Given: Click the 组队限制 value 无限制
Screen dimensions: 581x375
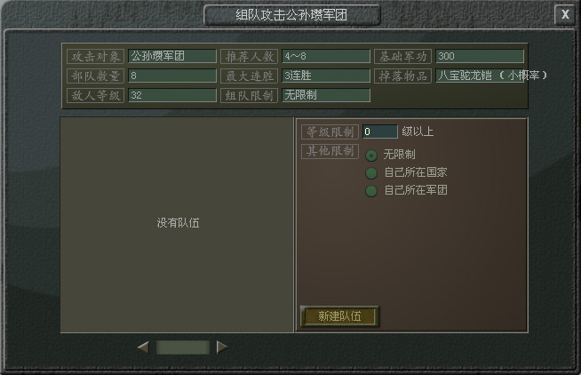Looking at the screenshot, I should point(326,95).
